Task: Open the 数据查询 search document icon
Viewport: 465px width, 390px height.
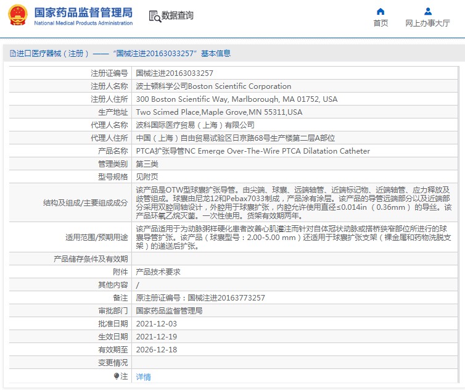Action: coord(155,16)
